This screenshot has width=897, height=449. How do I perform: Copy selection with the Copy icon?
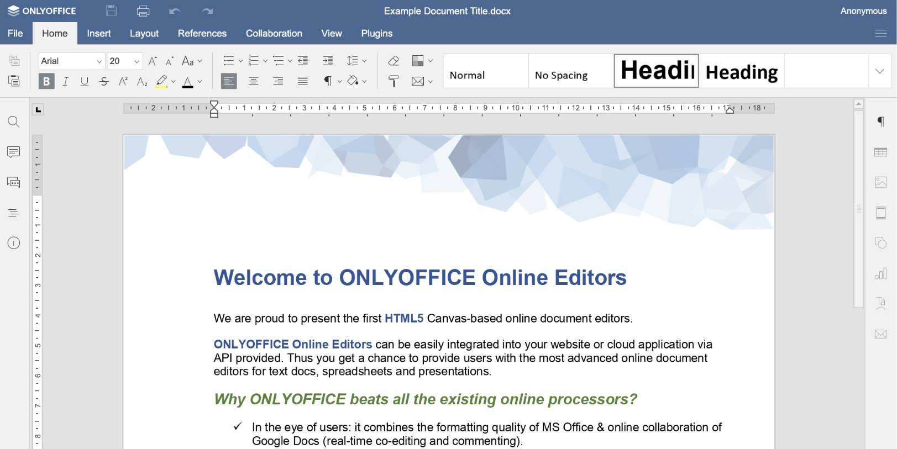tap(14, 61)
